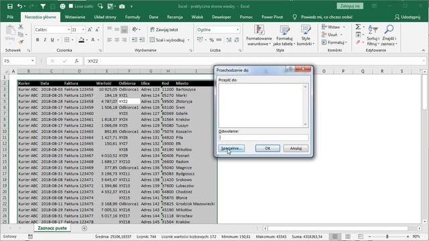Screen dimensions: 429x241
Task: Click the Specjalnie... button in dialog
Action: 231,149
